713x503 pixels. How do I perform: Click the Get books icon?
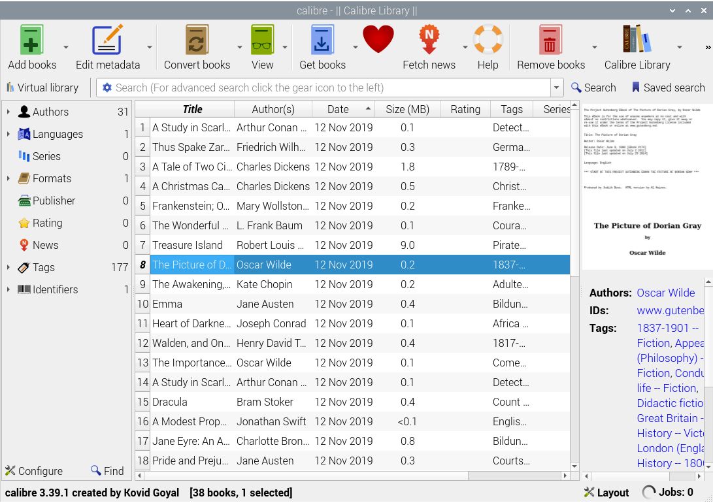[x=322, y=40]
